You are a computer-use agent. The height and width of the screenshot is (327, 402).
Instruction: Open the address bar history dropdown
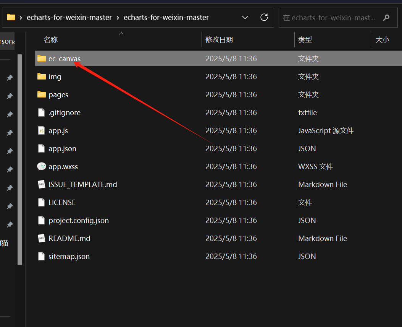click(x=245, y=18)
